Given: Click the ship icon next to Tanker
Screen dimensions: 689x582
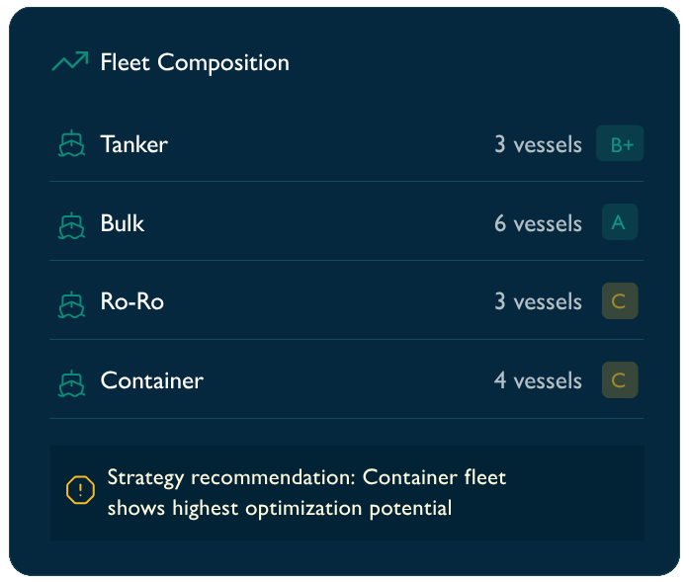Looking at the screenshot, I should pyautogui.click(x=71, y=143).
